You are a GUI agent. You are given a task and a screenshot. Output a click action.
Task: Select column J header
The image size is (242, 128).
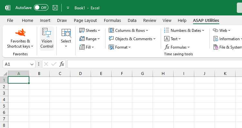pyautogui.click(x=205, y=74)
